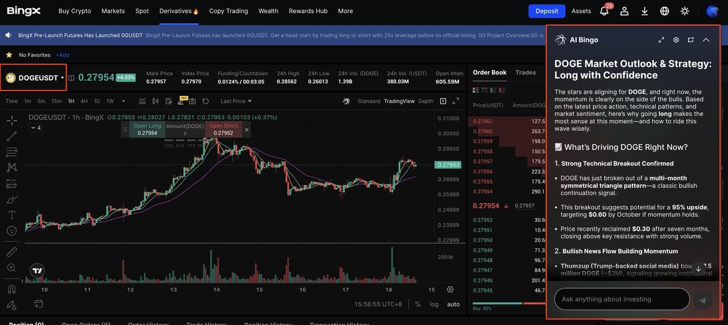Click Open Long button at 0.27954
Viewport: 728px width, 325px height.
[x=147, y=129]
